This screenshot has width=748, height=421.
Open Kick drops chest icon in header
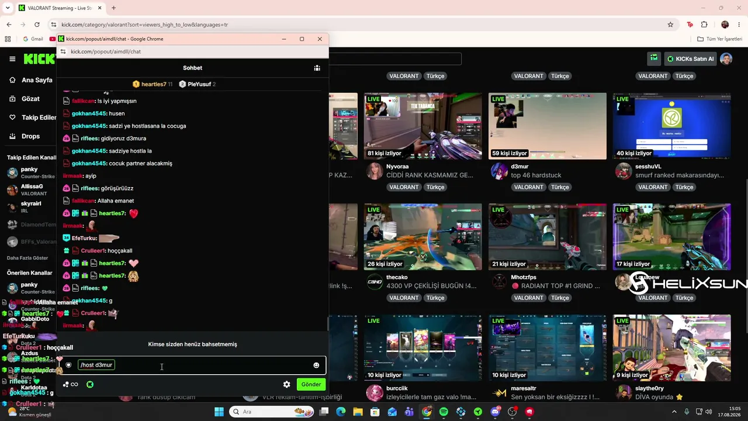654,58
